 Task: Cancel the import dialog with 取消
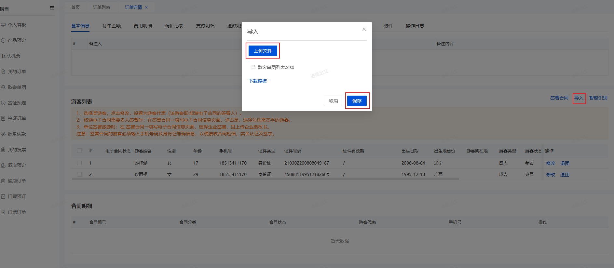pos(333,101)
